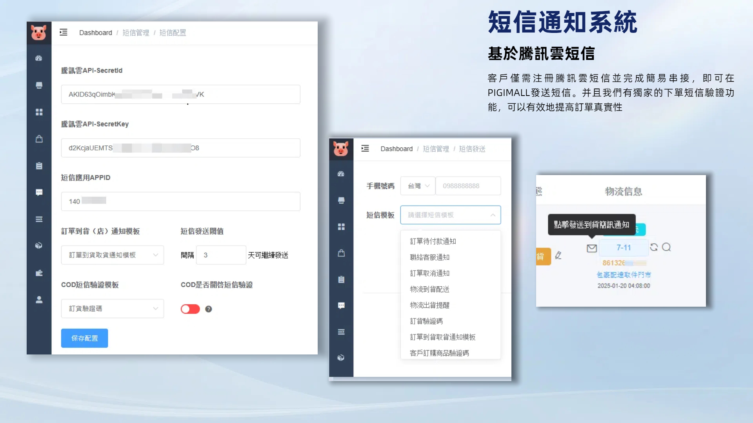Select 物流到貨配送 option
Image resolution: width=753 pixels, height=423 pixels.
pyautogui.click(x=451, y=289)
